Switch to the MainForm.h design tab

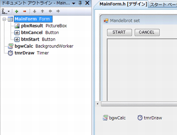(123, 4)
